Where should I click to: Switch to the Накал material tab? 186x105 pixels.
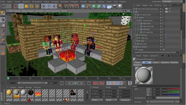[x=156, y=62]
